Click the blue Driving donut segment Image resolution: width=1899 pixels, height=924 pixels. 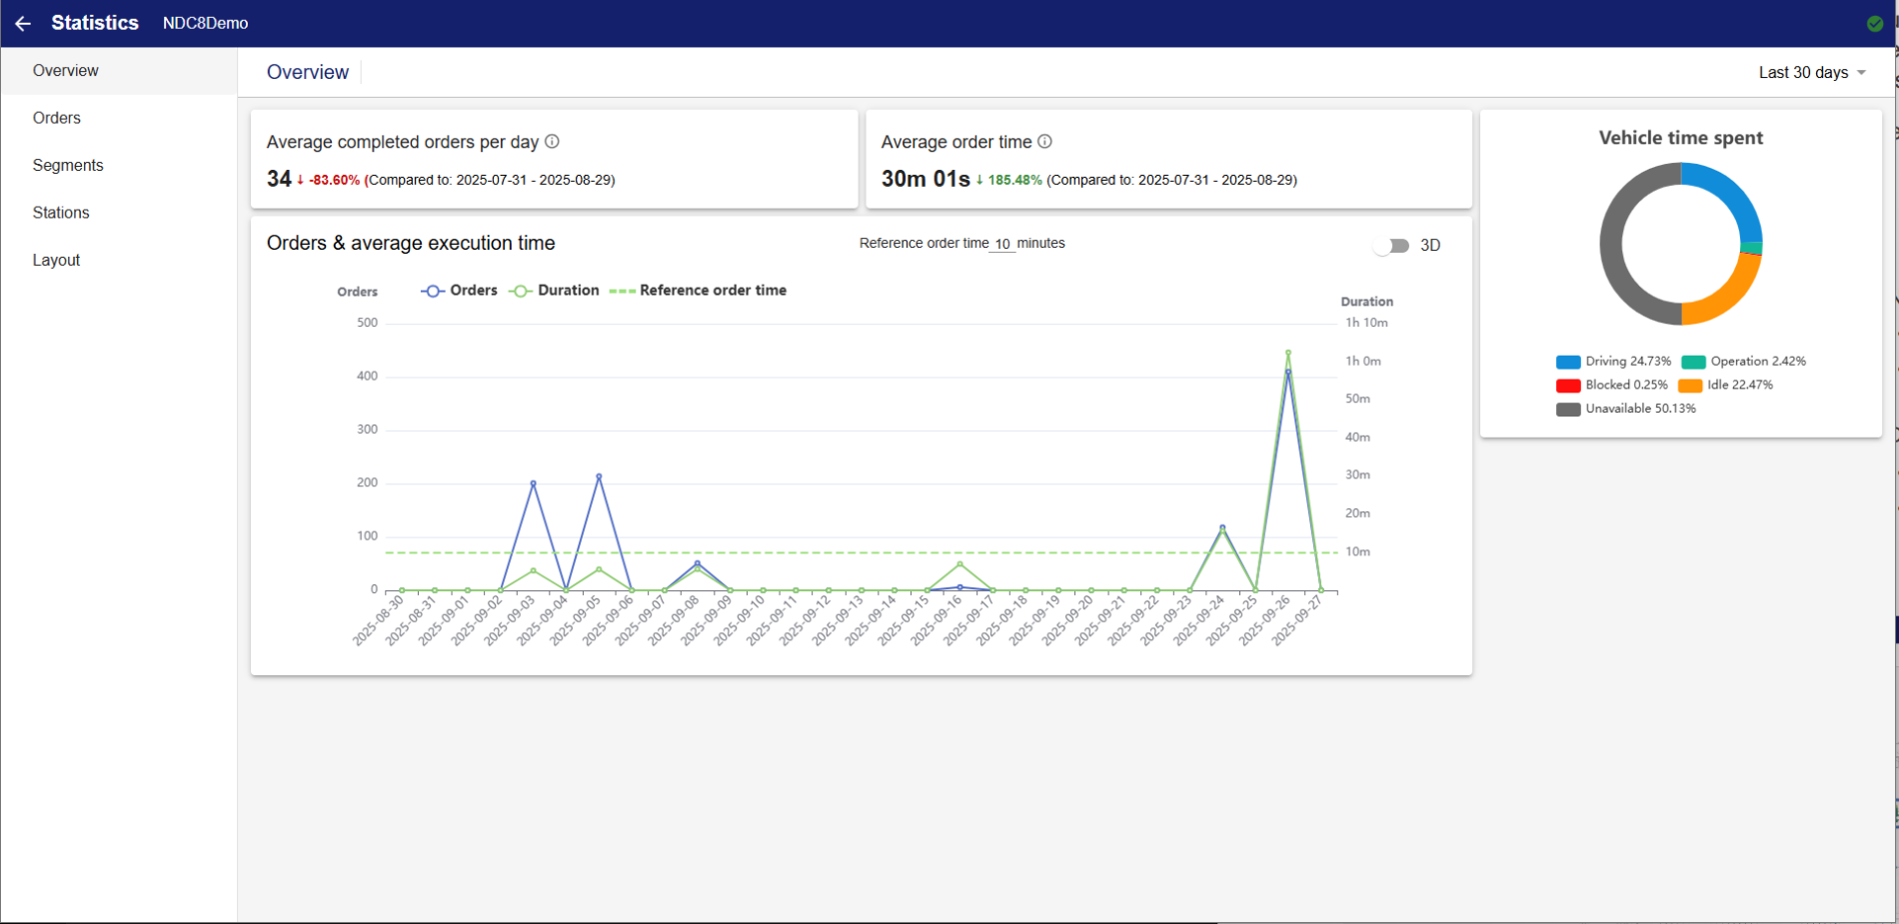(x=1732, y=195)
